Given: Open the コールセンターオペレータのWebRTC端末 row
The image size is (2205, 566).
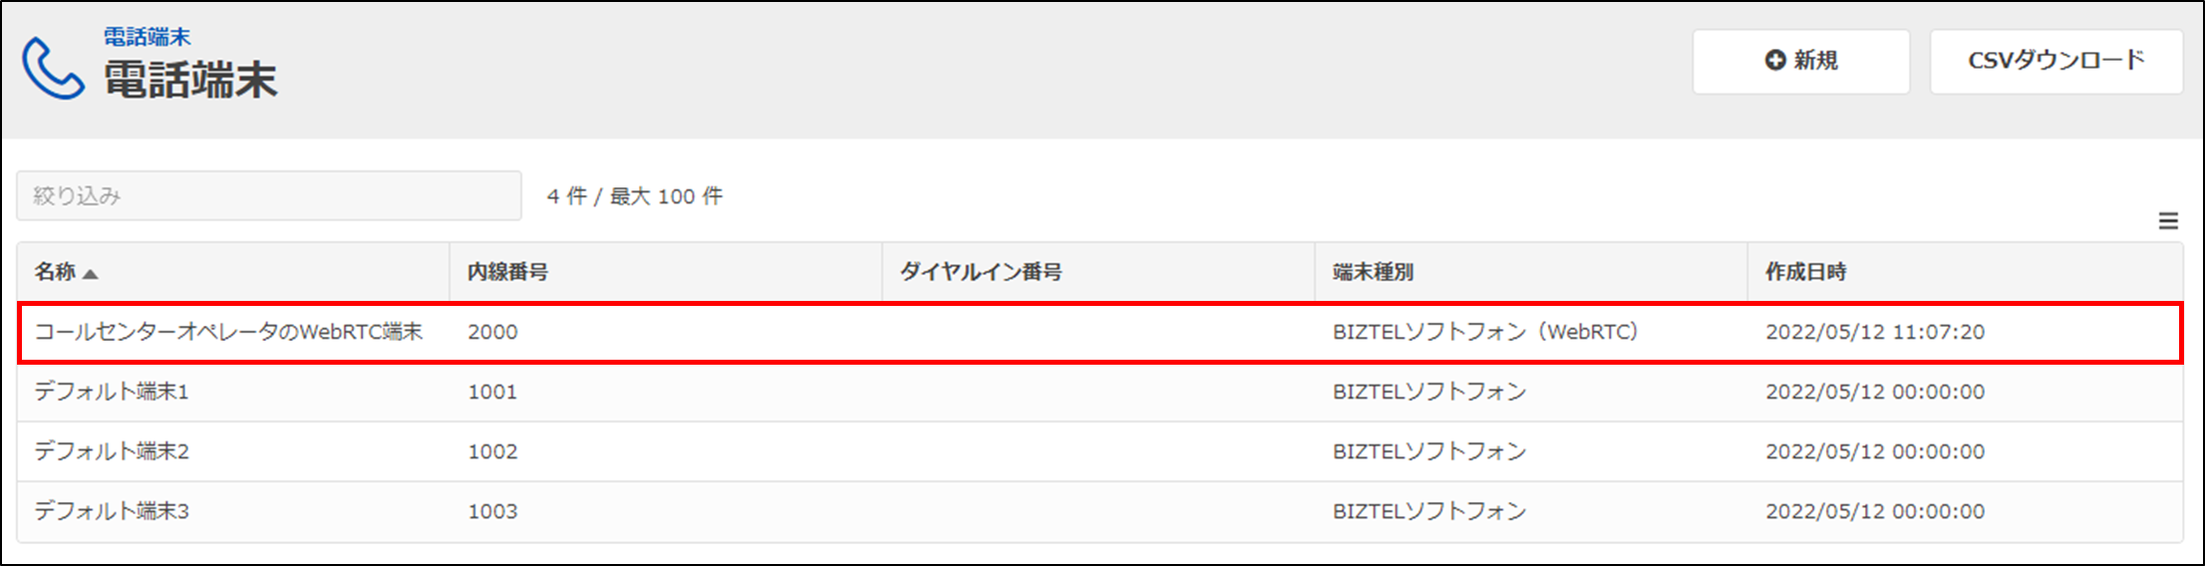Looking at the screenshot, I should click(228, 332).
